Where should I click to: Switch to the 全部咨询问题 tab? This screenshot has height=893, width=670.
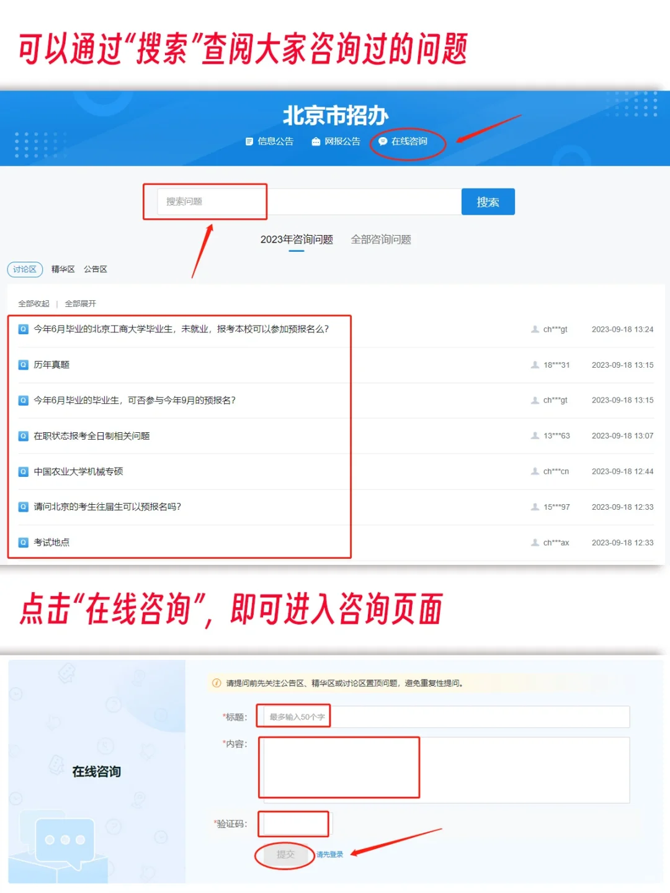pyautogui.click(x=382, y=239)
